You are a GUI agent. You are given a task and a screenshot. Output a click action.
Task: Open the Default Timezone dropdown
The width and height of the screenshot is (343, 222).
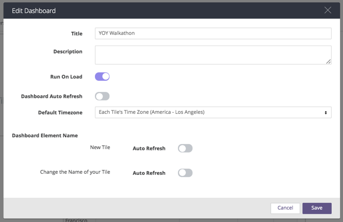click(x=213, y=112)
